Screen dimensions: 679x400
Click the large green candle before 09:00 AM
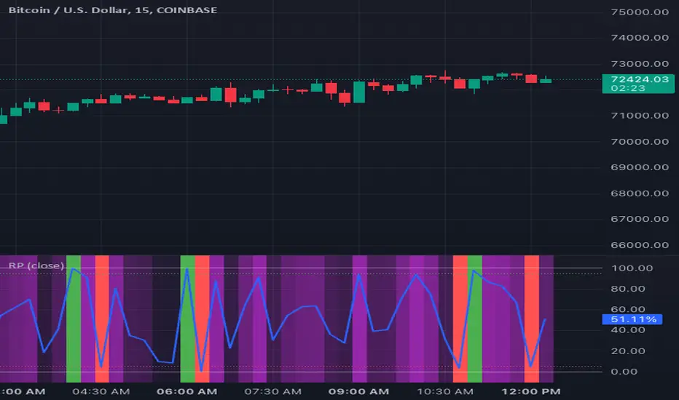pyautogui.click(x=359, y=92)
